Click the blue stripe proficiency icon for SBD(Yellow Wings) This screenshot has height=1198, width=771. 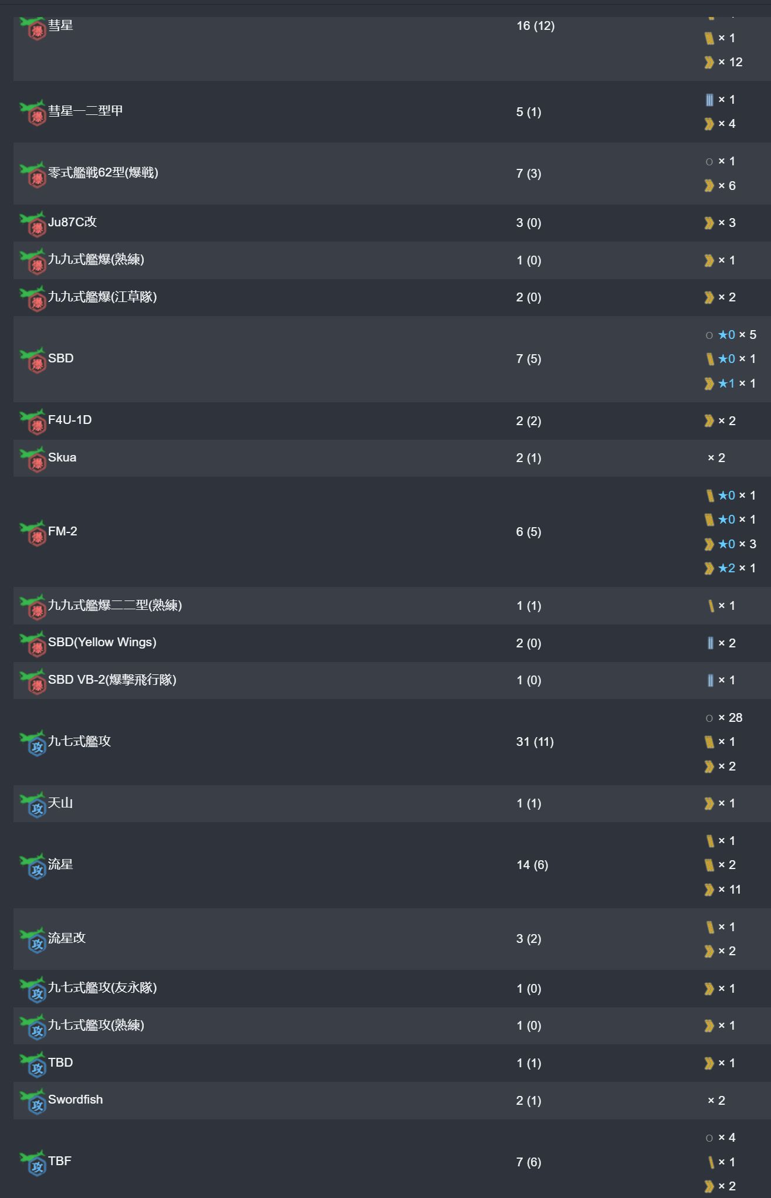click(710, 643)
